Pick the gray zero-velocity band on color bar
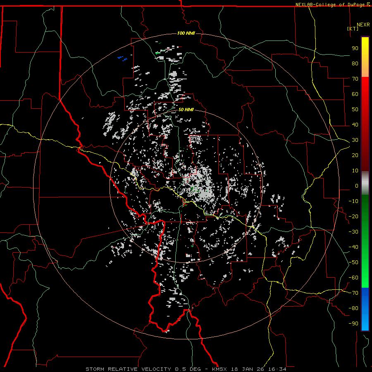This screenshot has height=372, width=372. (365, 183)
